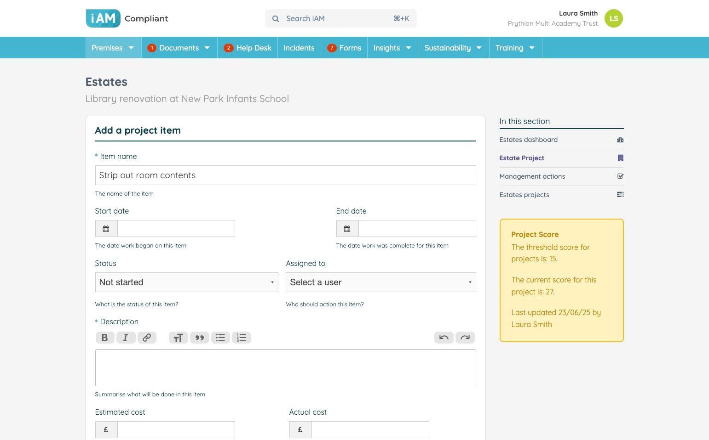Click the 'Add a project item' heading

point(138,130)
